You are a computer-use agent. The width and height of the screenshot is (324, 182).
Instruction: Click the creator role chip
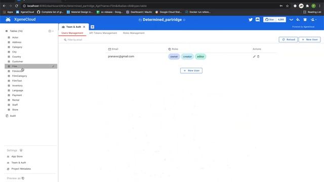[187, 57]
